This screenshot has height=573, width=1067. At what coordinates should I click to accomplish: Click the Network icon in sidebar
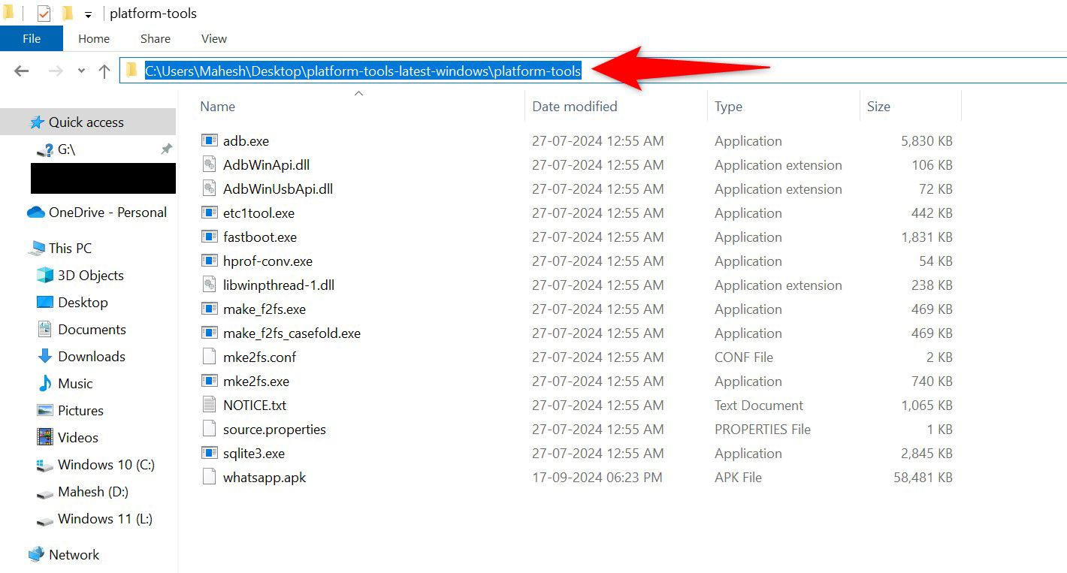click(x=36, y=555)
